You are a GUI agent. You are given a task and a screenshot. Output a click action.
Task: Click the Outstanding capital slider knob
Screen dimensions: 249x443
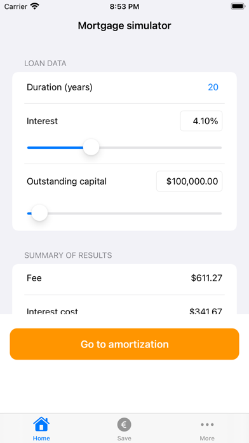(39, 213)
